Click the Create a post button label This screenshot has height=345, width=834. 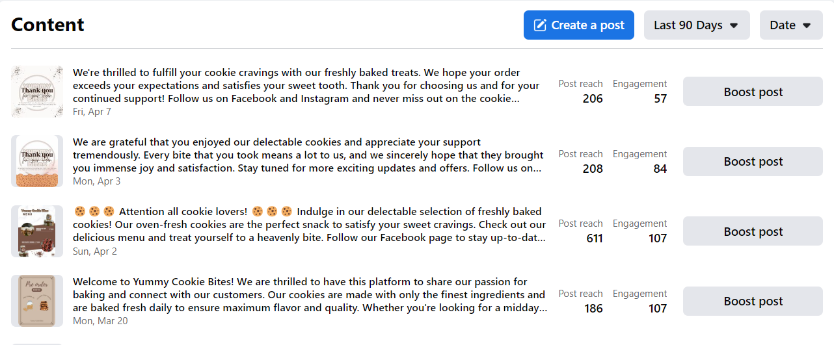pos(587,25)
